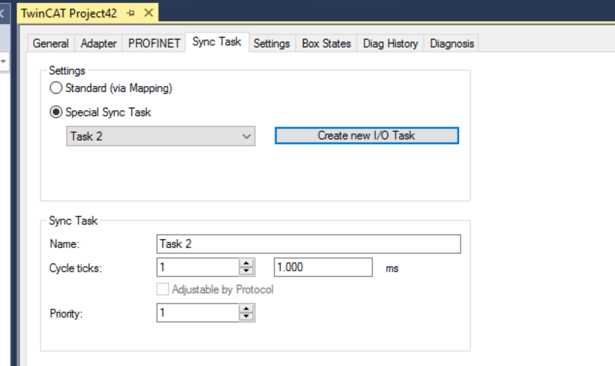Focus the sync task Name field
The image size is (615, 366).
tap(308, 244)
